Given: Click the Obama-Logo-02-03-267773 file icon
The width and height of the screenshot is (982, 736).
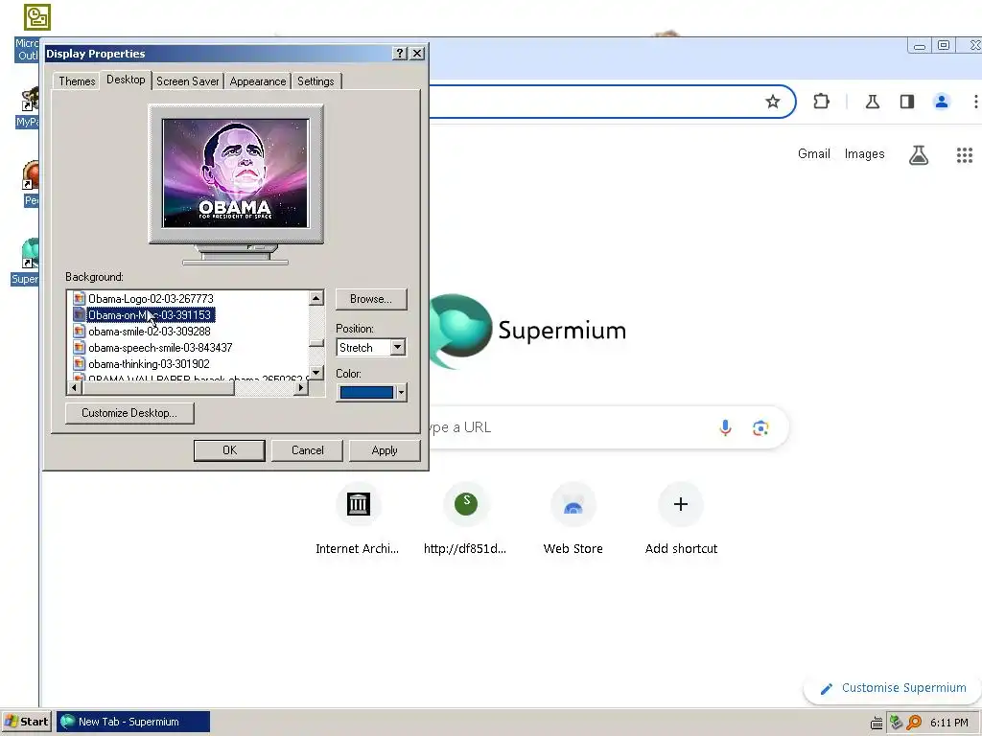Looking at the screenshot, I should tap(79, 299).
